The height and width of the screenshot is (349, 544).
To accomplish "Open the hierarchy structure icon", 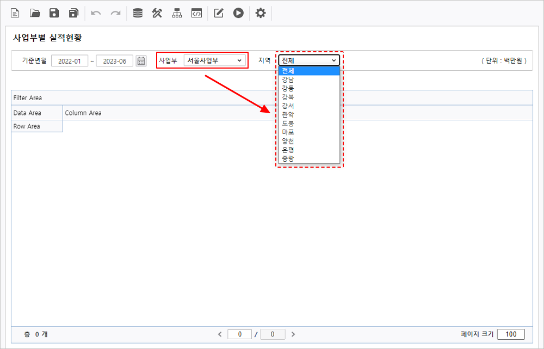I will tap(177, 13).
